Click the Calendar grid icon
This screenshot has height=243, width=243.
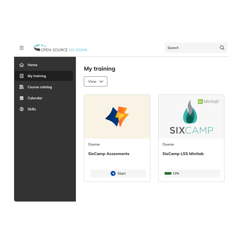(x=22, y=98)
